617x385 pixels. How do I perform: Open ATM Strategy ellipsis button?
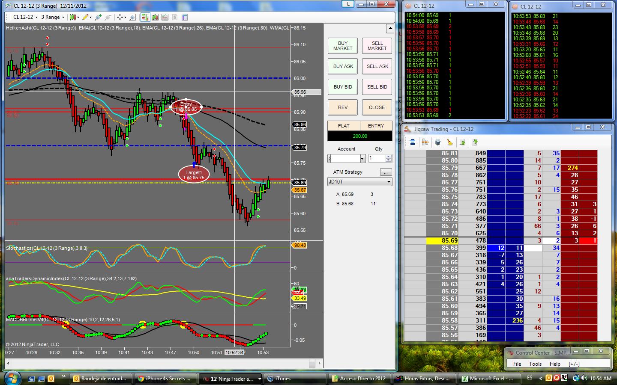tap(386, 172)
